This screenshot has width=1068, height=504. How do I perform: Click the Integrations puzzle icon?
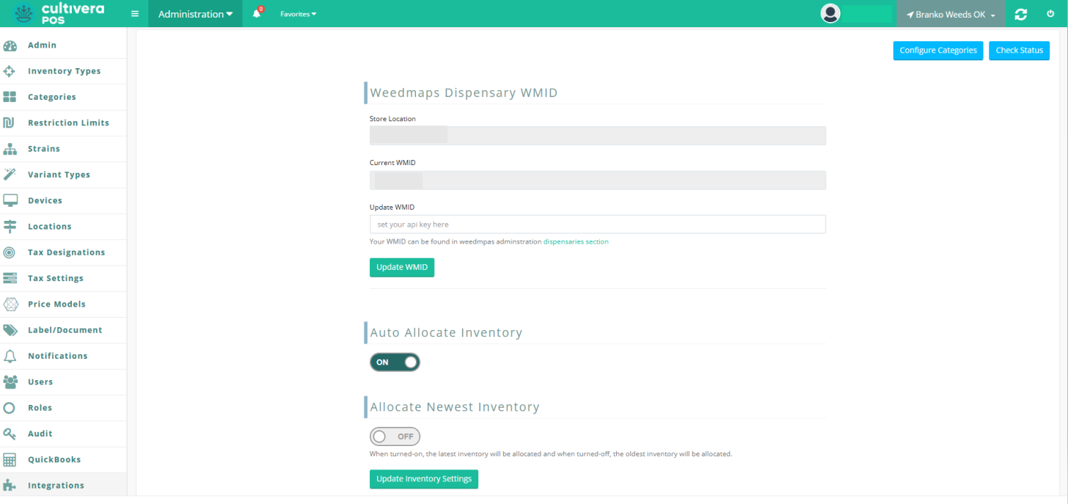(x=10, y=486)
